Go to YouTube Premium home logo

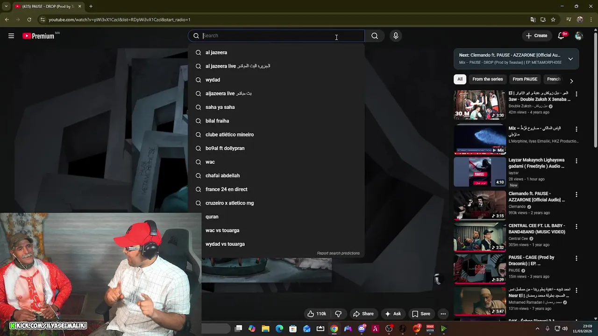coord(39,36)
